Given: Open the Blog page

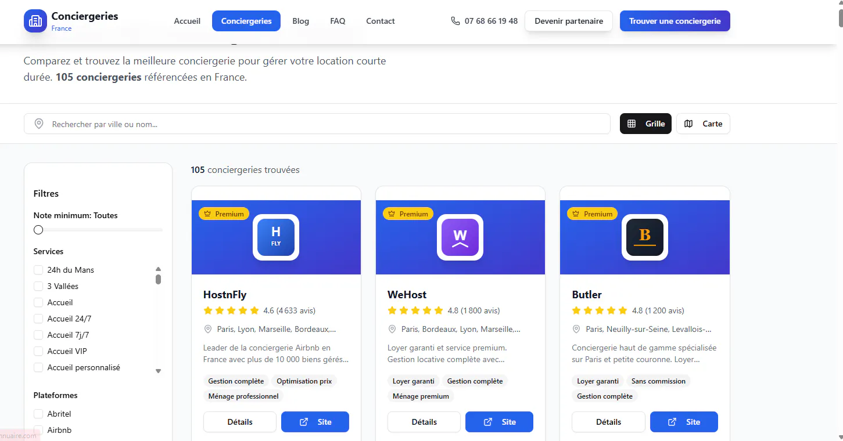Looking at the screenshot, I should 301,21.
